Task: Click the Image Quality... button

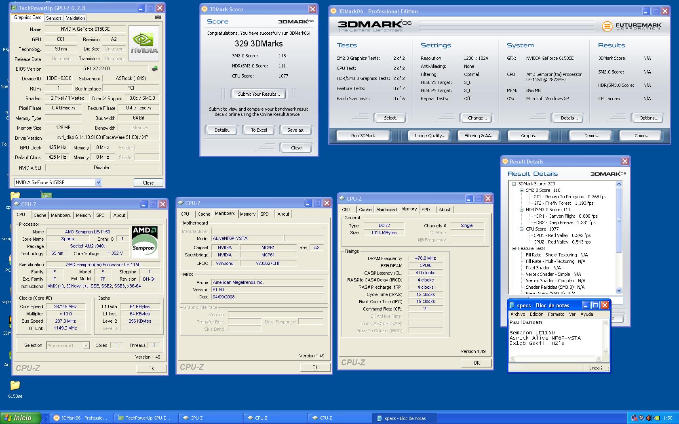Action: click(x=430, y=136)
